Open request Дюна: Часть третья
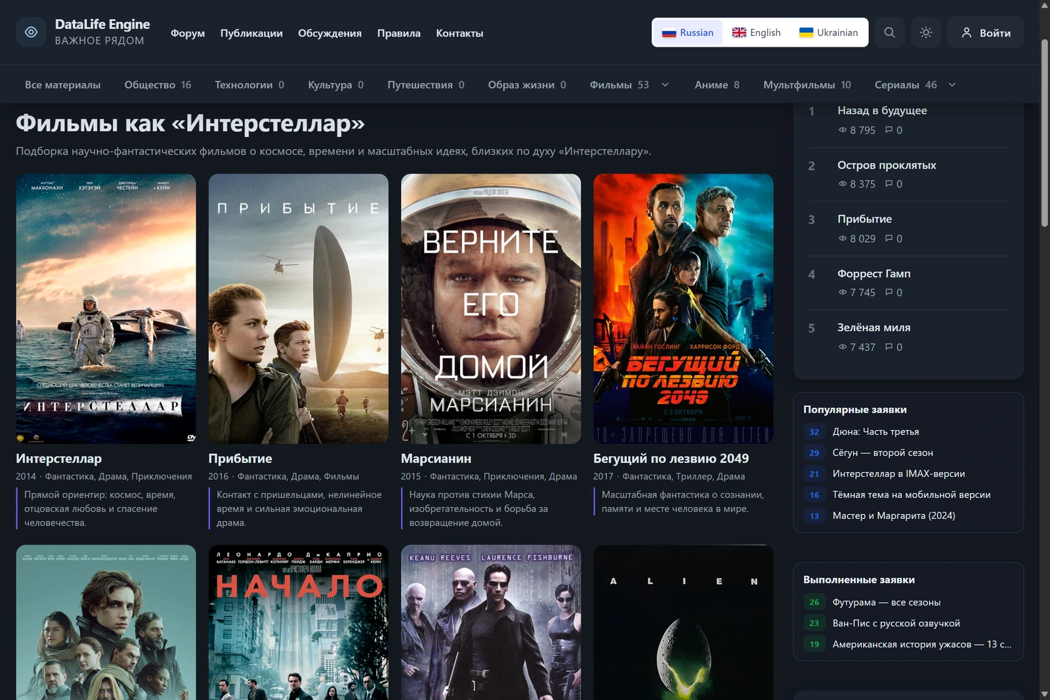The width and height of the screenshot is (1050, 700). 875,432
